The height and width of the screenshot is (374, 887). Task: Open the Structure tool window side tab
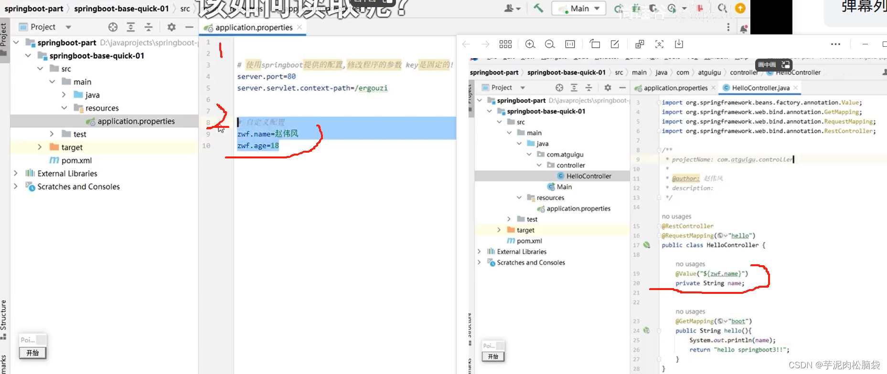(4, 319)
